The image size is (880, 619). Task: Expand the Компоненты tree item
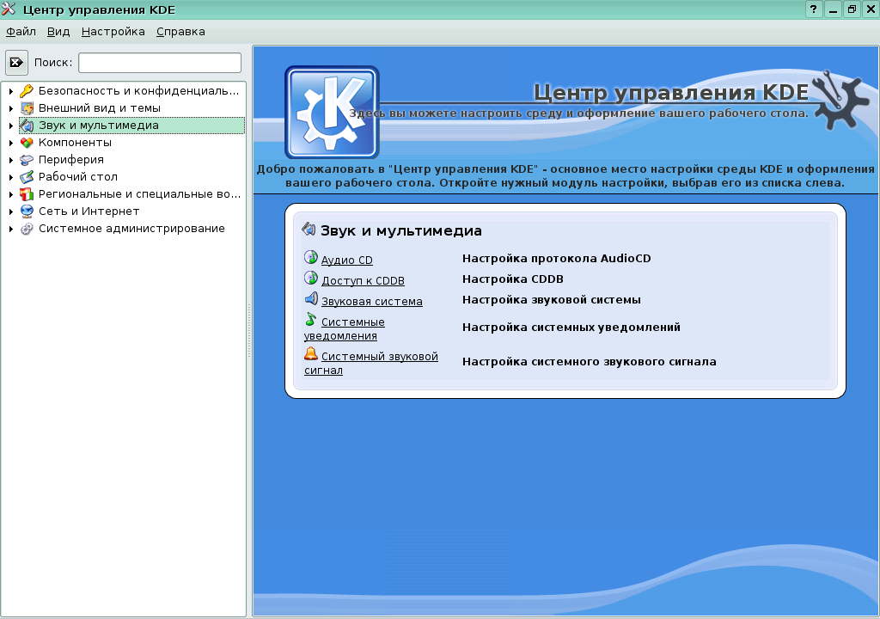pos(9,142)
